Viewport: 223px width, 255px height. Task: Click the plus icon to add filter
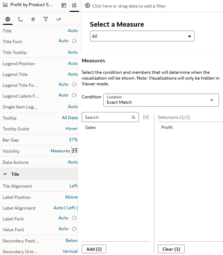pos(87,6)
